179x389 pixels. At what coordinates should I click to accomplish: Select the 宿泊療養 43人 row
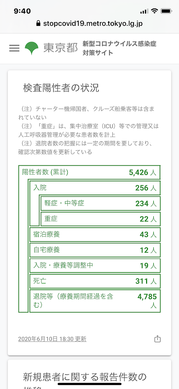(95, 235)
